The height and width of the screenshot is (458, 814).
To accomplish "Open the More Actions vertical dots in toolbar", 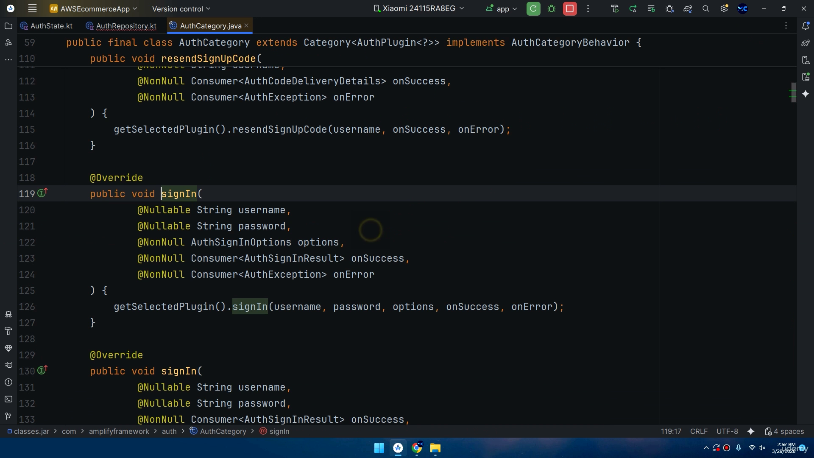I will point(588,8).
